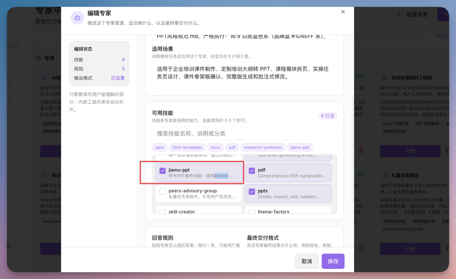Click the 规则 count row in 编排状态
456x279 pixels.
point(99,69)
